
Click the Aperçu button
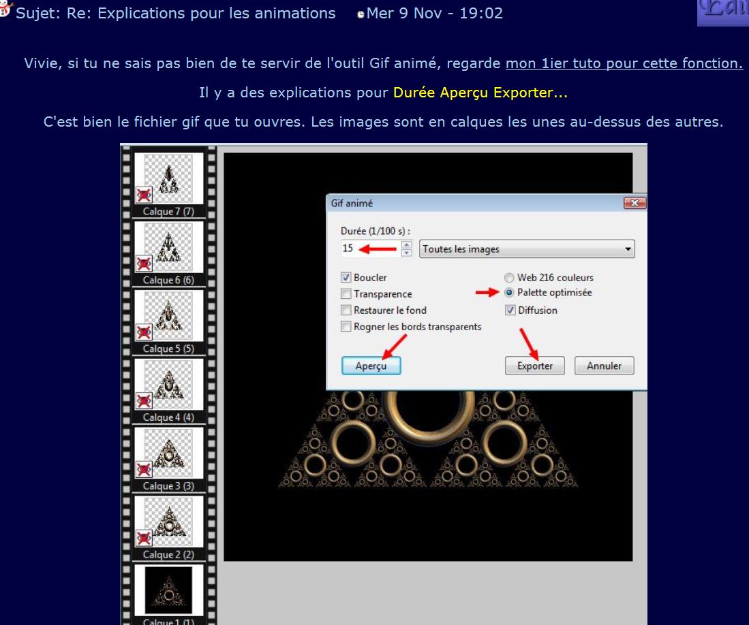tap(371, 366)
